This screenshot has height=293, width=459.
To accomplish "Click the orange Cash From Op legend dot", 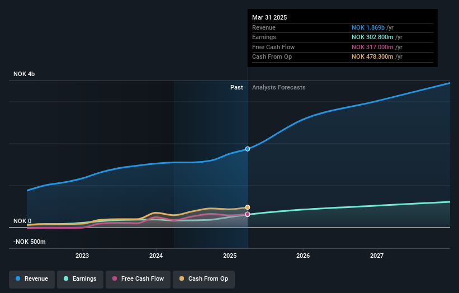I will pos(182,278).
